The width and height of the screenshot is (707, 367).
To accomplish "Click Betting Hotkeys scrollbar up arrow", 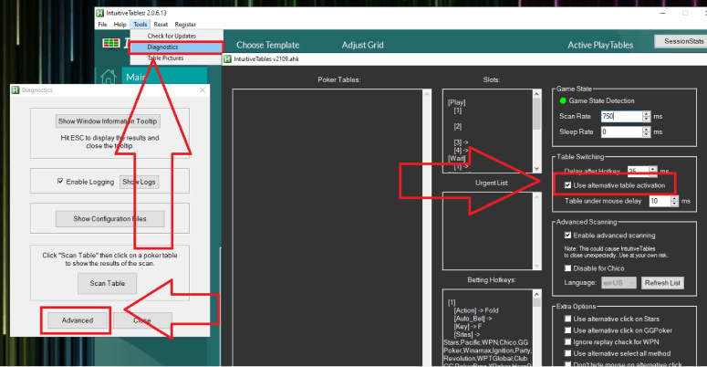I will click(536, 294).
